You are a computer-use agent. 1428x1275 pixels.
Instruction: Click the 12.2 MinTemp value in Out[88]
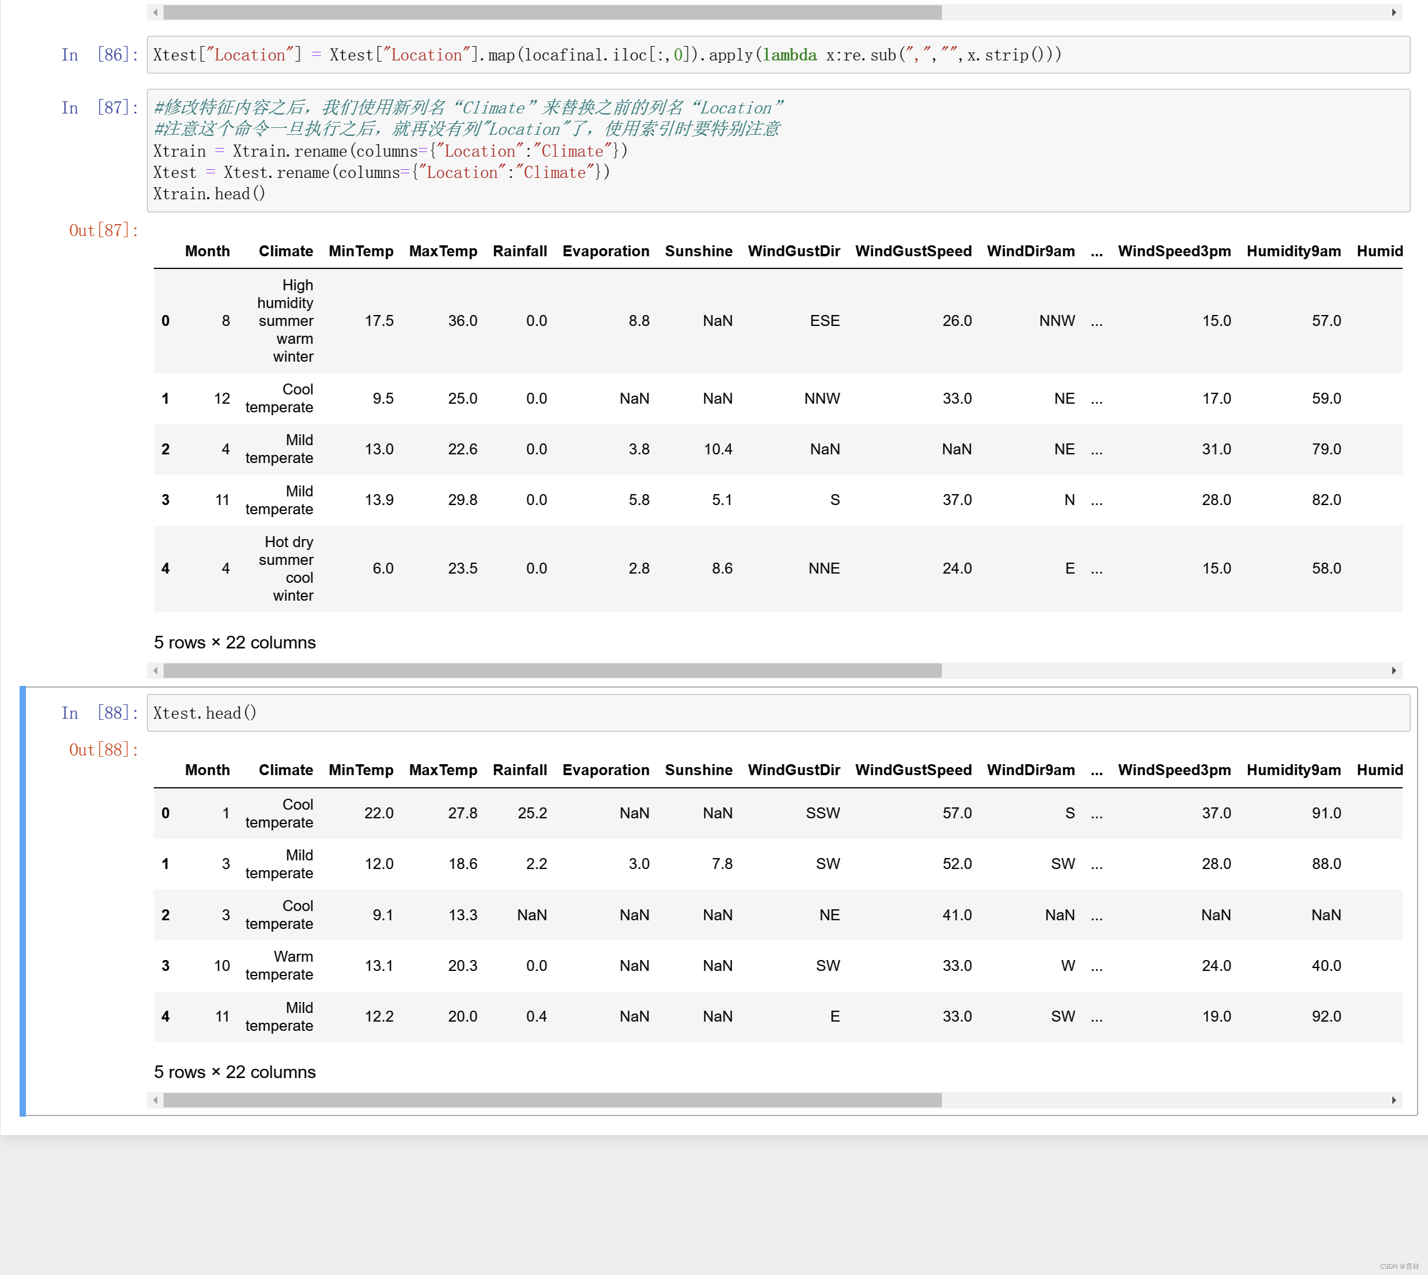coord(379,1016)
